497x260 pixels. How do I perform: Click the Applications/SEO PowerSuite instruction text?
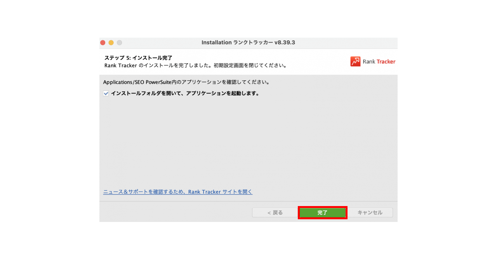point(186,82)
